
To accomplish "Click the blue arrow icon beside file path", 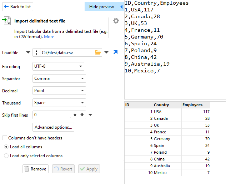I will [115, 52].
